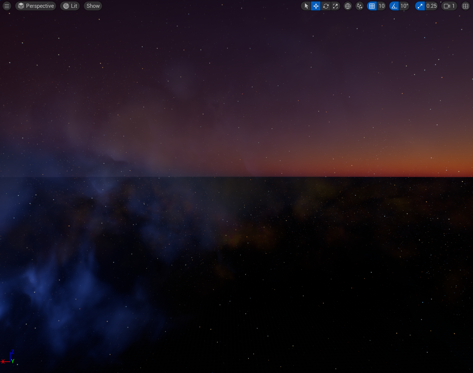The height and width of the screenshot is (373, 473).
Task: Open the rotation snap 10° dropdown
Action: click(404, 6)
